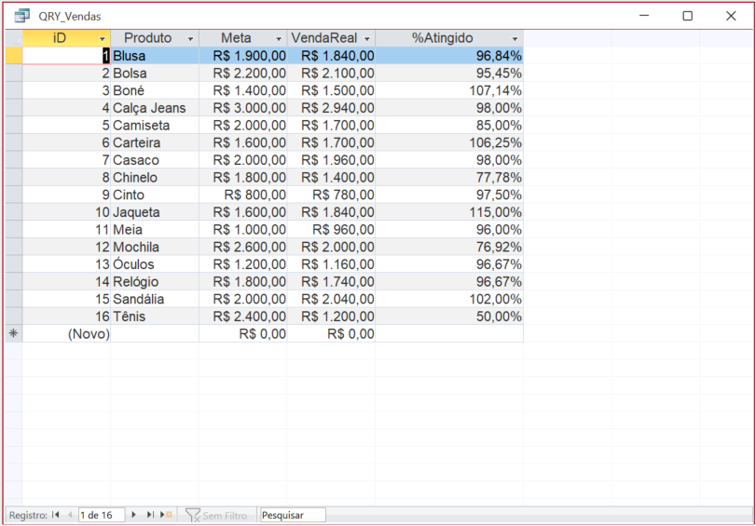This screenshot has width=756, height=526.
Task: Open the Produto column filter dropdown
Action: [x=191, y=38]
